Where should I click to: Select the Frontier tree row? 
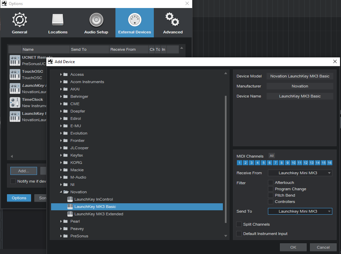pos(137,141)
